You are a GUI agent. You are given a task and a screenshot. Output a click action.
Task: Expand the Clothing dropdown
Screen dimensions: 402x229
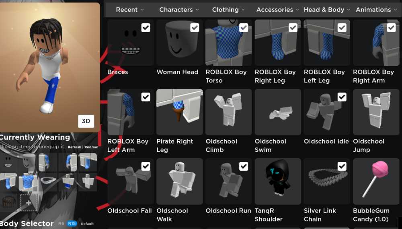pyautogui.click(x=228, y=10)
